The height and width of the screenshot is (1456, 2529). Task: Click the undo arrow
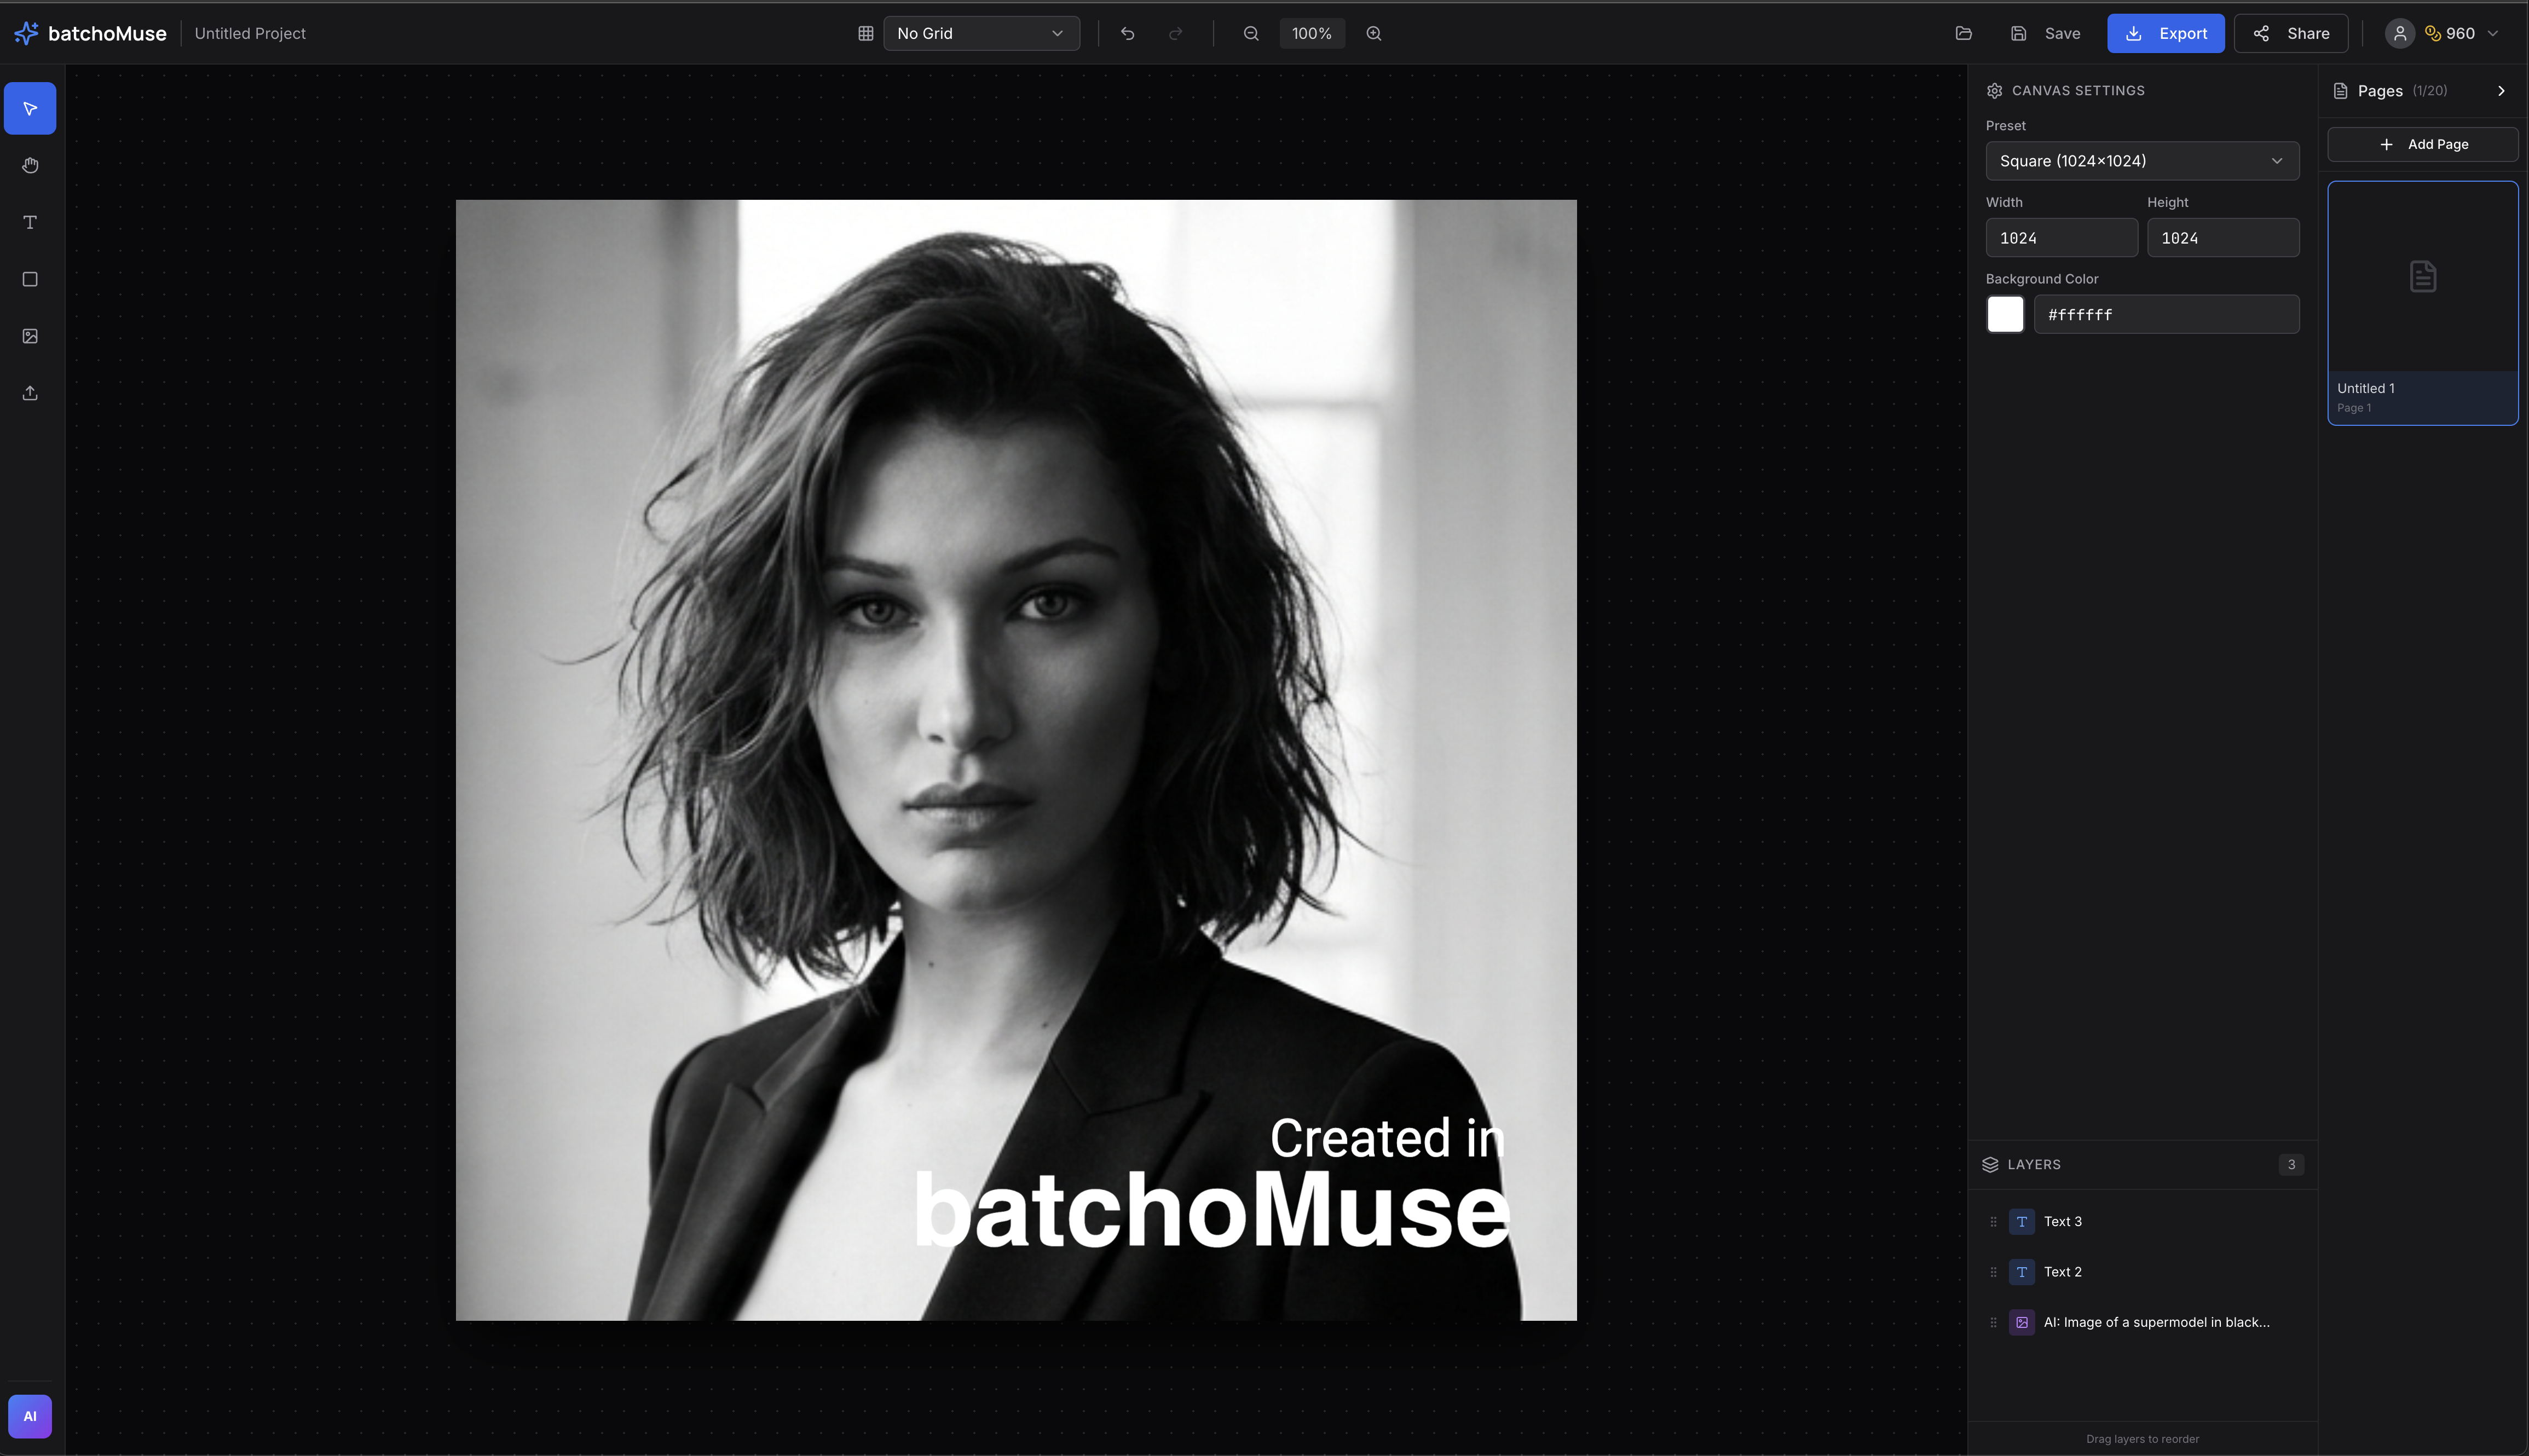(x=1127, y=33)
